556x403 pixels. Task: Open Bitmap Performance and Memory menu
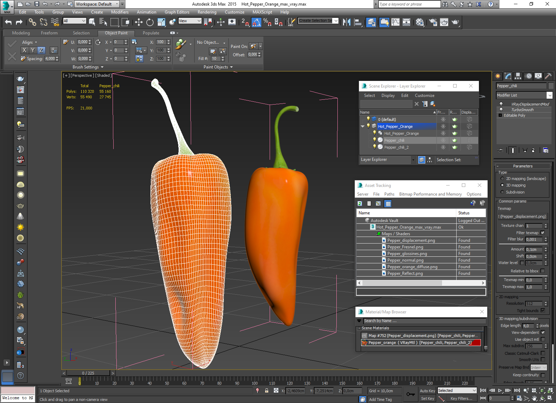tap(430, 194)
